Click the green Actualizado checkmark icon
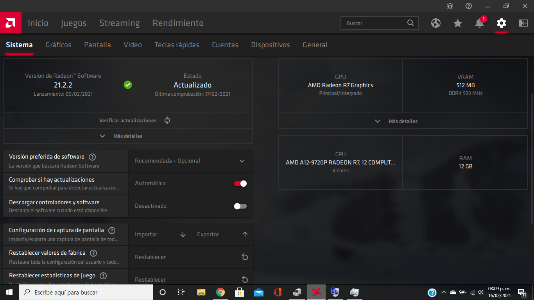 tap(128, 85)
